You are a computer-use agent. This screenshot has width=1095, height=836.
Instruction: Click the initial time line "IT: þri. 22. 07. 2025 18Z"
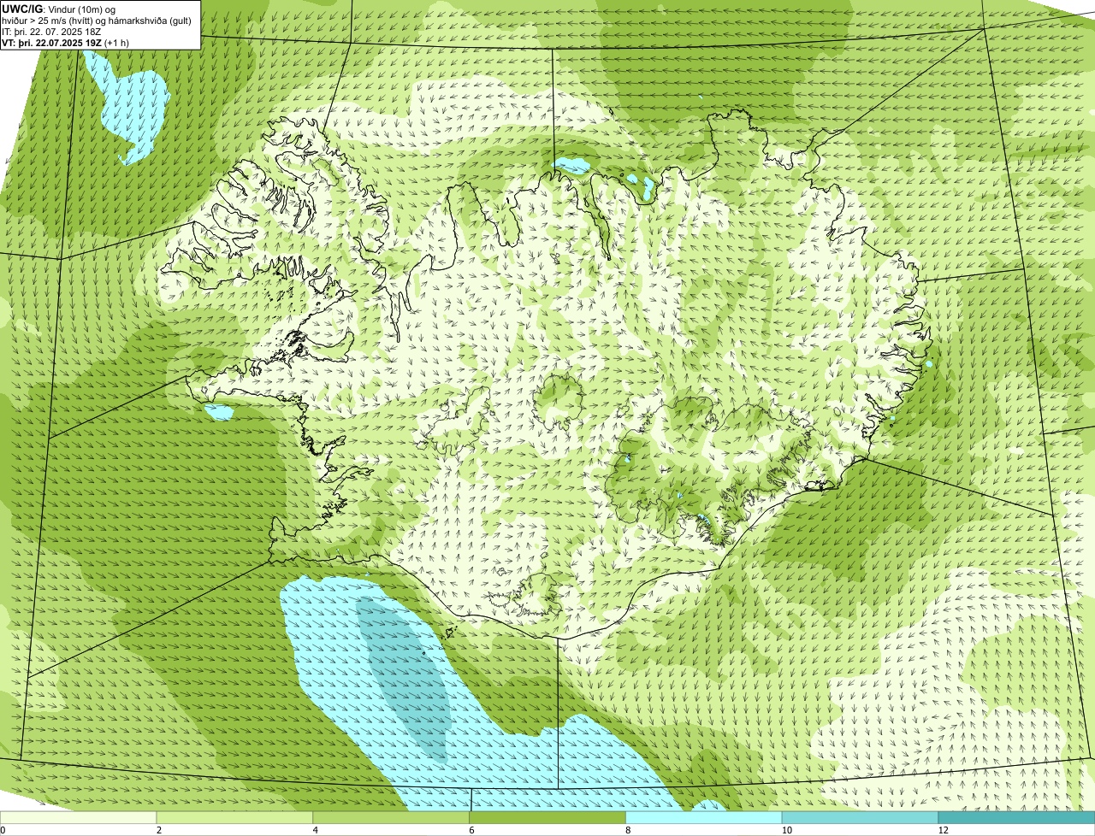[52, 31]
